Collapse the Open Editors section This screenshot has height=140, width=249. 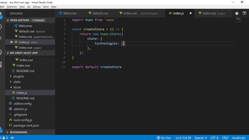pos(8,20)
